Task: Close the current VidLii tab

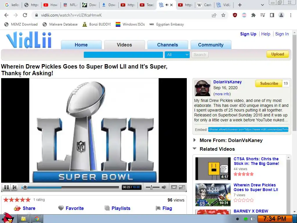Action: [171, 5]
